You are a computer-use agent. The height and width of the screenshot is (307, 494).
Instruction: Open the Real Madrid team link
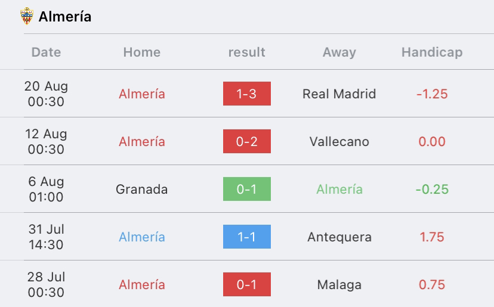(339, 94)
